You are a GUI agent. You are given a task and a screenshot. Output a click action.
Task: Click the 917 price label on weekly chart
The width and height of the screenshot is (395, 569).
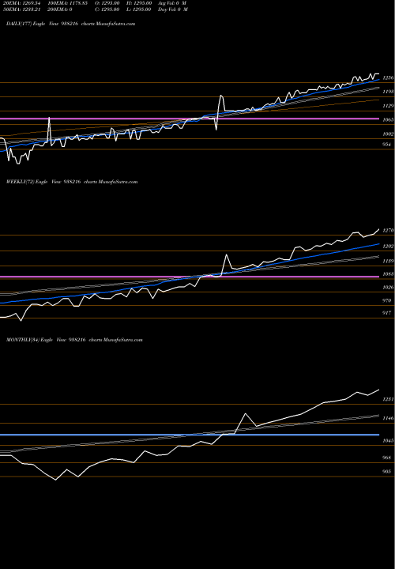pos(387,313)
